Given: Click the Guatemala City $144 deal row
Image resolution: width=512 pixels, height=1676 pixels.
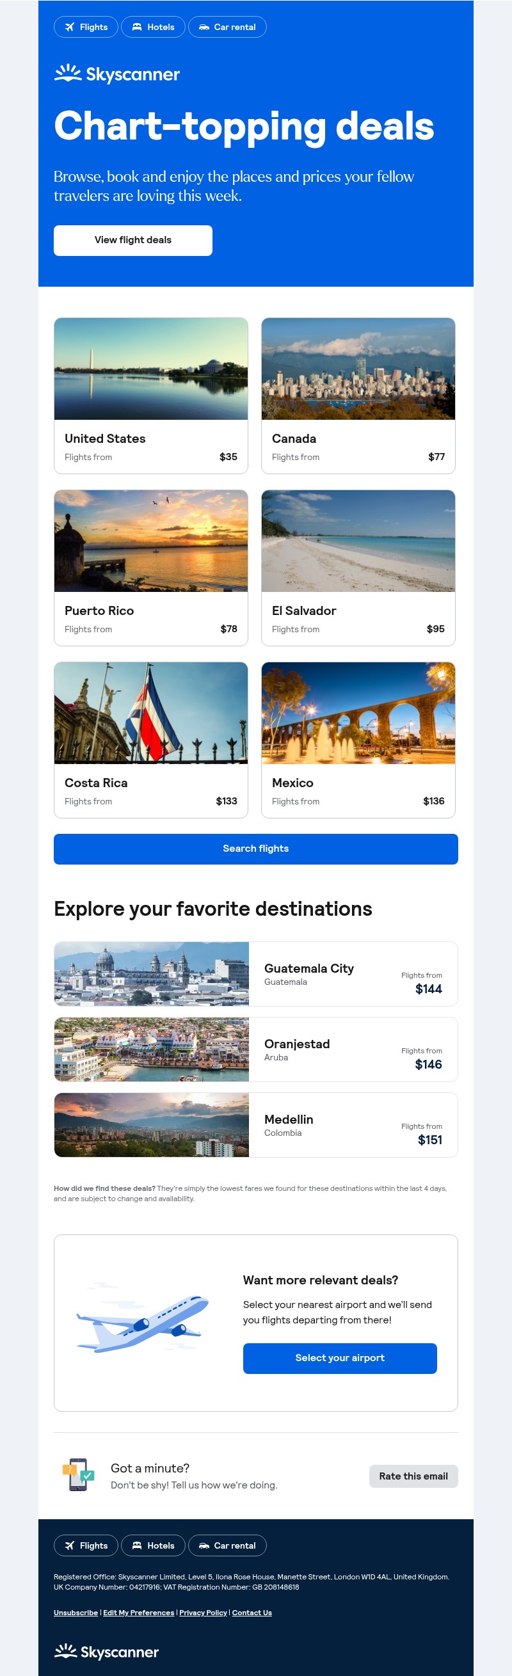Looking at the screenshot, I should [x=255, y=973].
